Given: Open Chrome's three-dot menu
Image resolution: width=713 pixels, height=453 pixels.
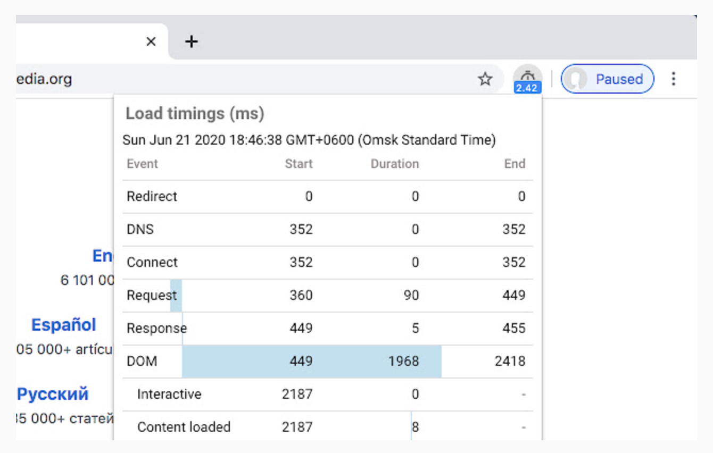Looking at the screenshot, I should [x=674, y=79].
